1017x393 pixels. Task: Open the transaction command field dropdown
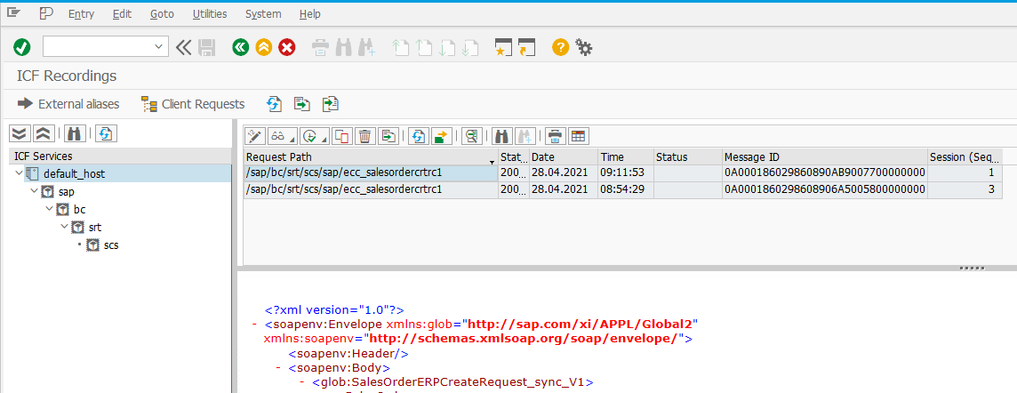159,46
